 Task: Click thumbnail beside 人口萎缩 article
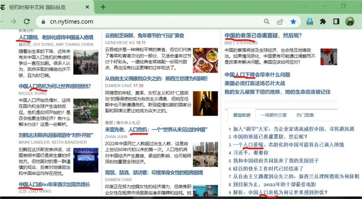[x=86, y=62]
